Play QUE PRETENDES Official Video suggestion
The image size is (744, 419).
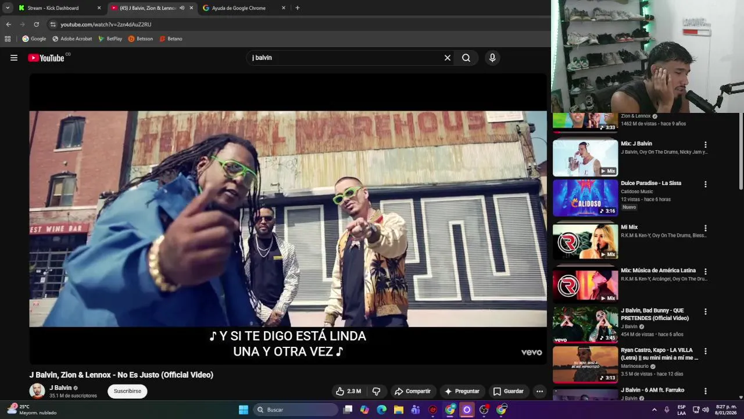pyautogui.click(x=585, y=325)
